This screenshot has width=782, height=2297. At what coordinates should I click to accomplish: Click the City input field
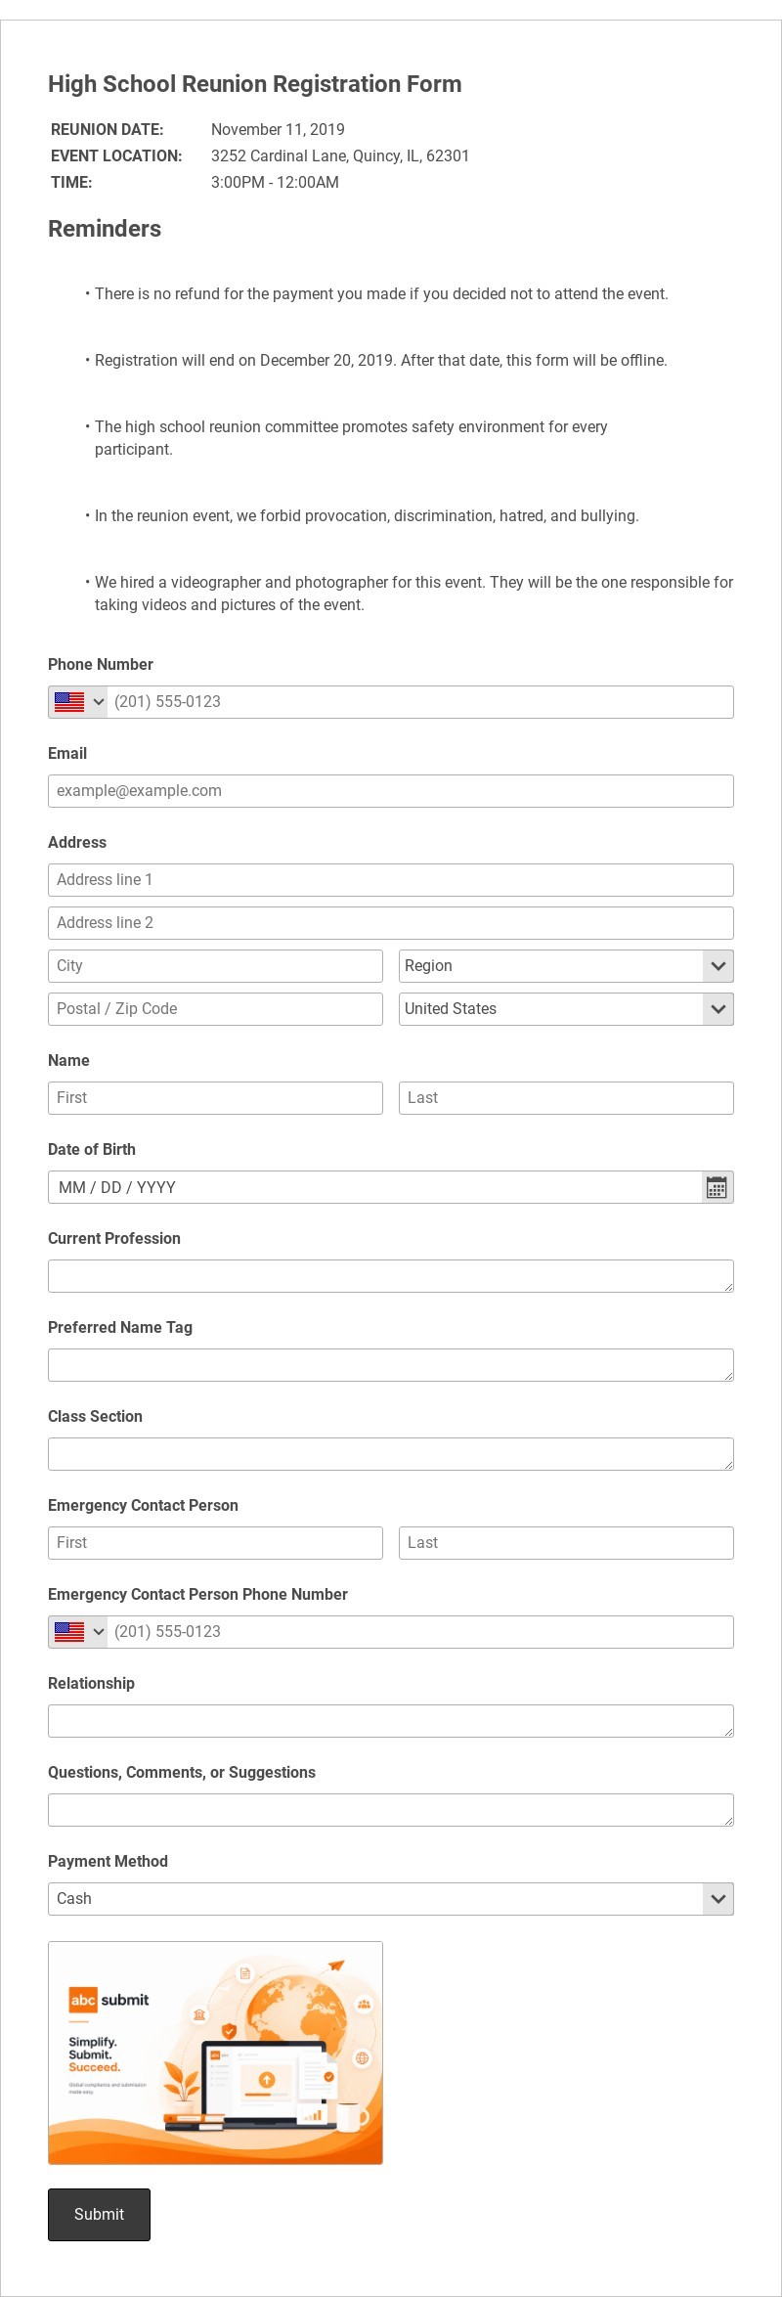tap(215, 966)
